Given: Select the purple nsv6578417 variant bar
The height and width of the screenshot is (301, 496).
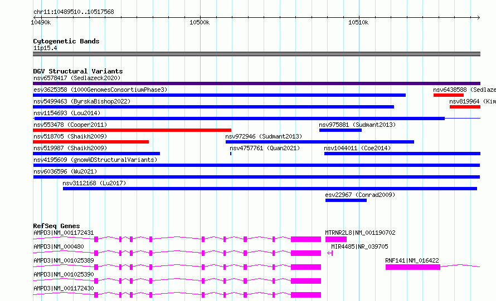Looking at the screenshot, I should pyautogui.click(x=256, y=83).
